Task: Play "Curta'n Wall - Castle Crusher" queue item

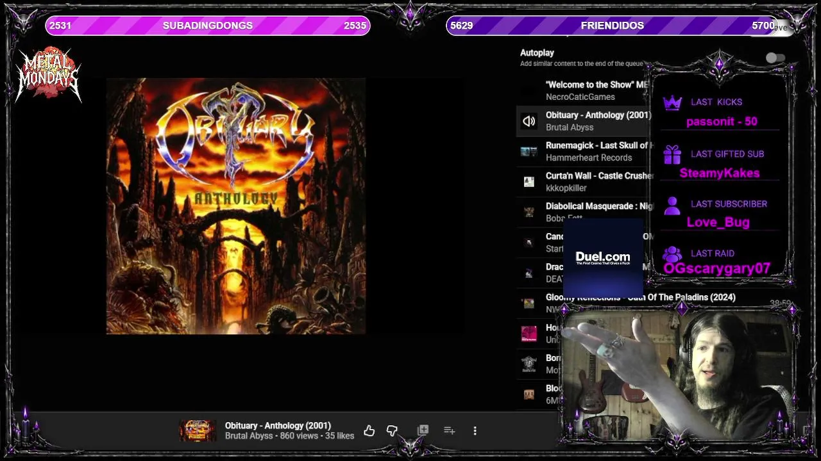Action: [599, 175]
